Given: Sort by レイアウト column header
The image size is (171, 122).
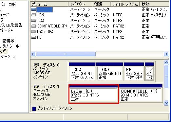Looking at the screenshot, I should (x=80, y=4).
